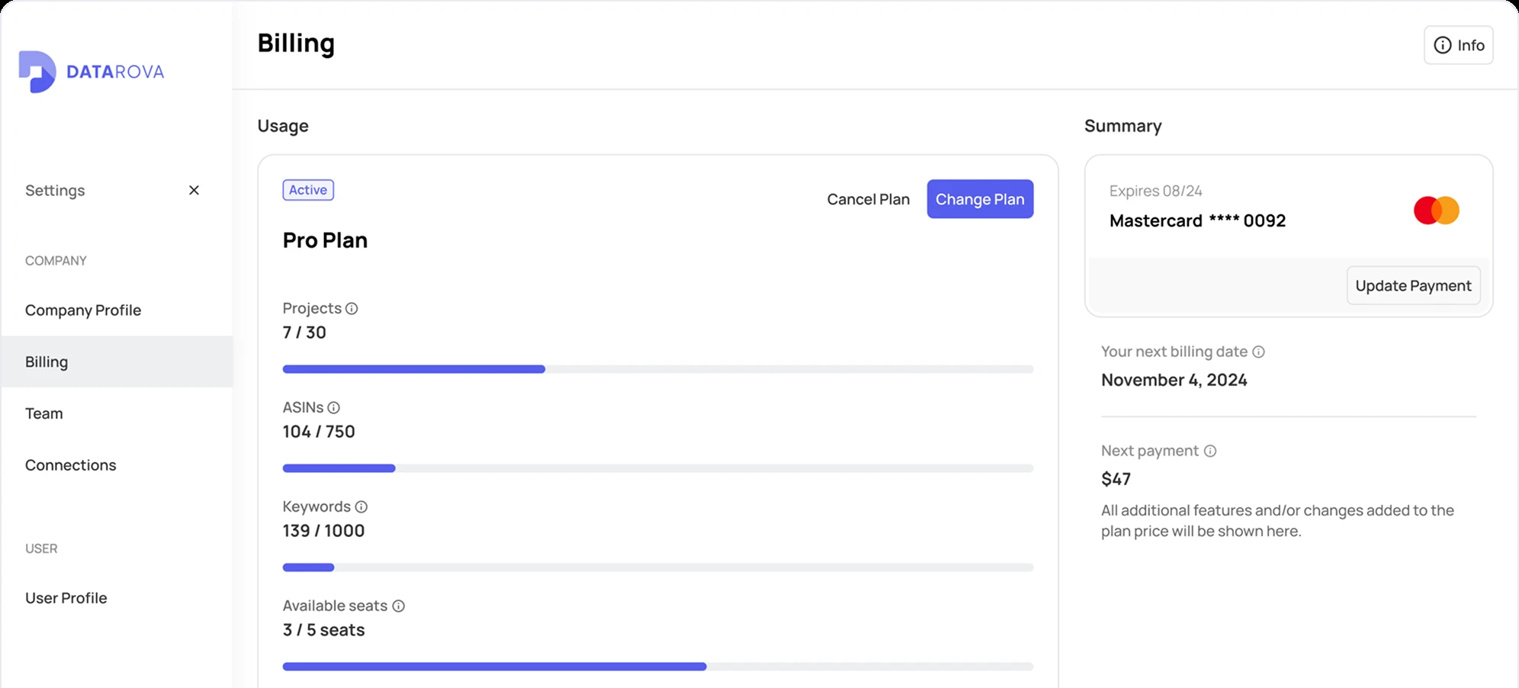Update the payment method

1413,285
